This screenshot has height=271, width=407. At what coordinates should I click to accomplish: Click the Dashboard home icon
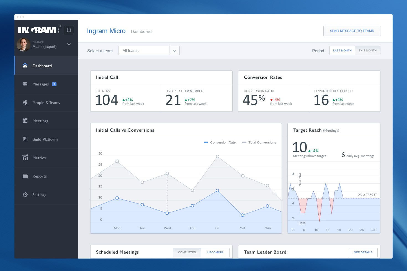pyautogui.click(x=25, y=66)
